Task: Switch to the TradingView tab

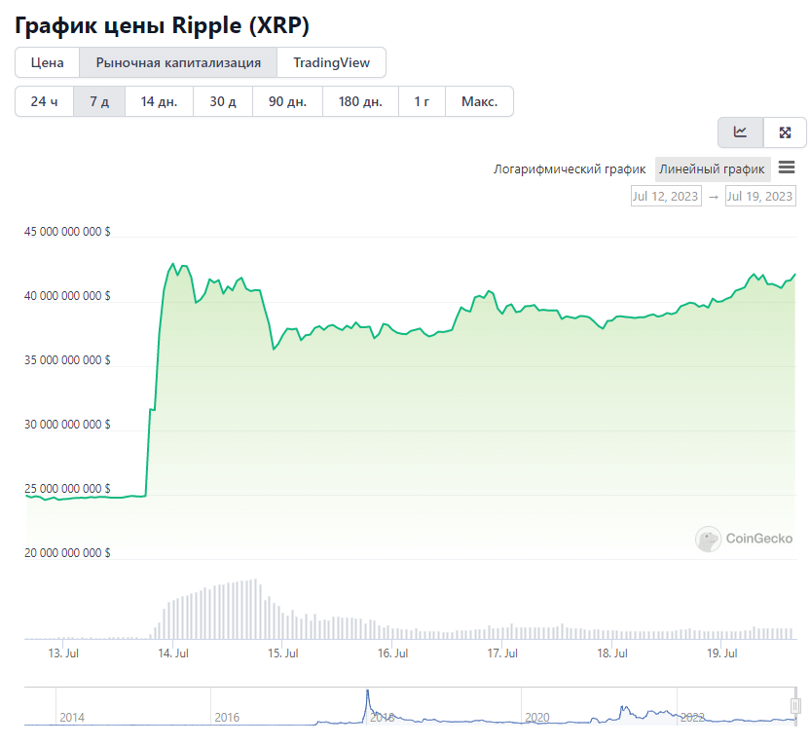Action: click(x=332, y=62)
